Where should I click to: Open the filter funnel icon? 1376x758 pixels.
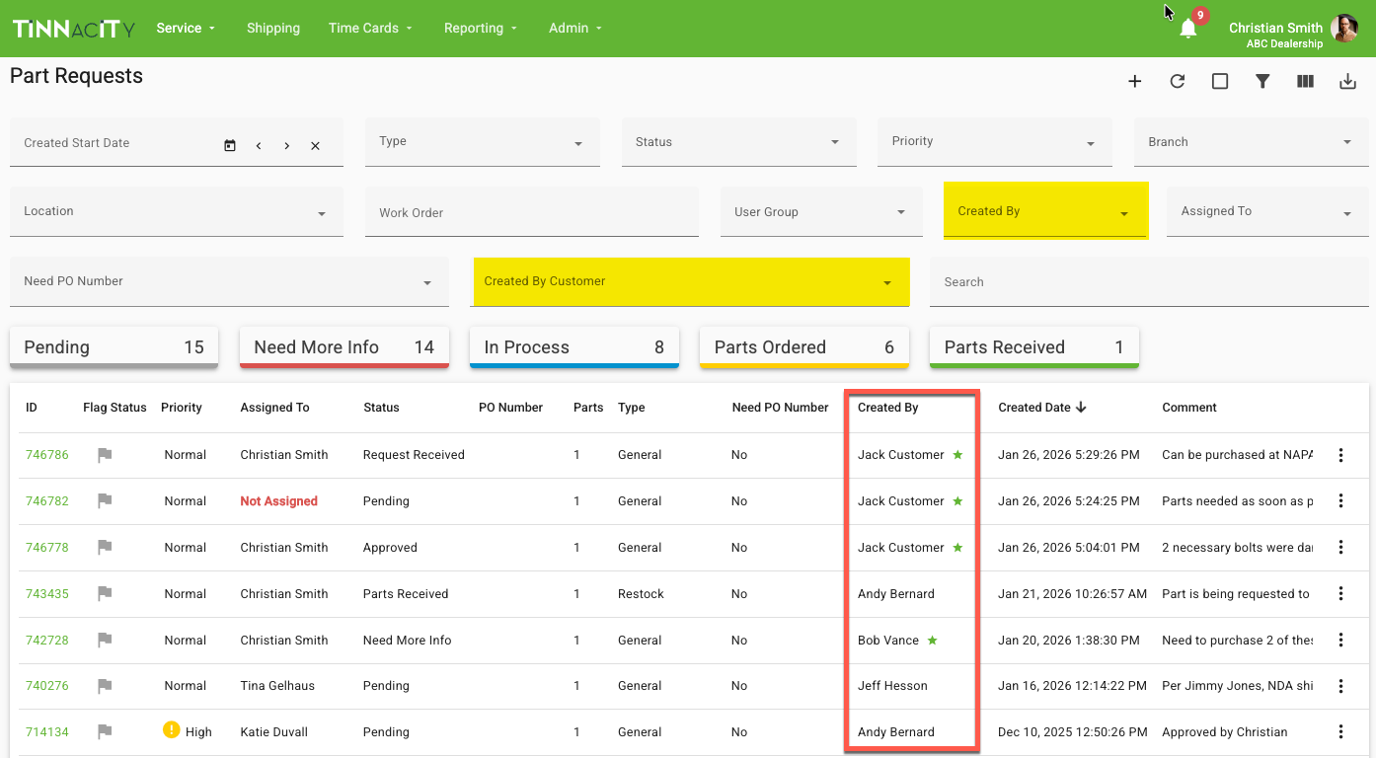tap(1262, 82)
